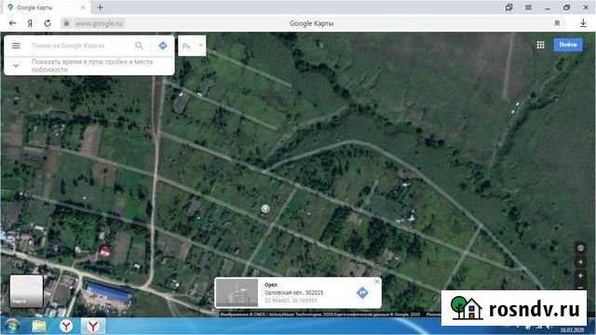Open a new browser tab
Viewport: 596px width, 335px height.
(x=100, y=7)
